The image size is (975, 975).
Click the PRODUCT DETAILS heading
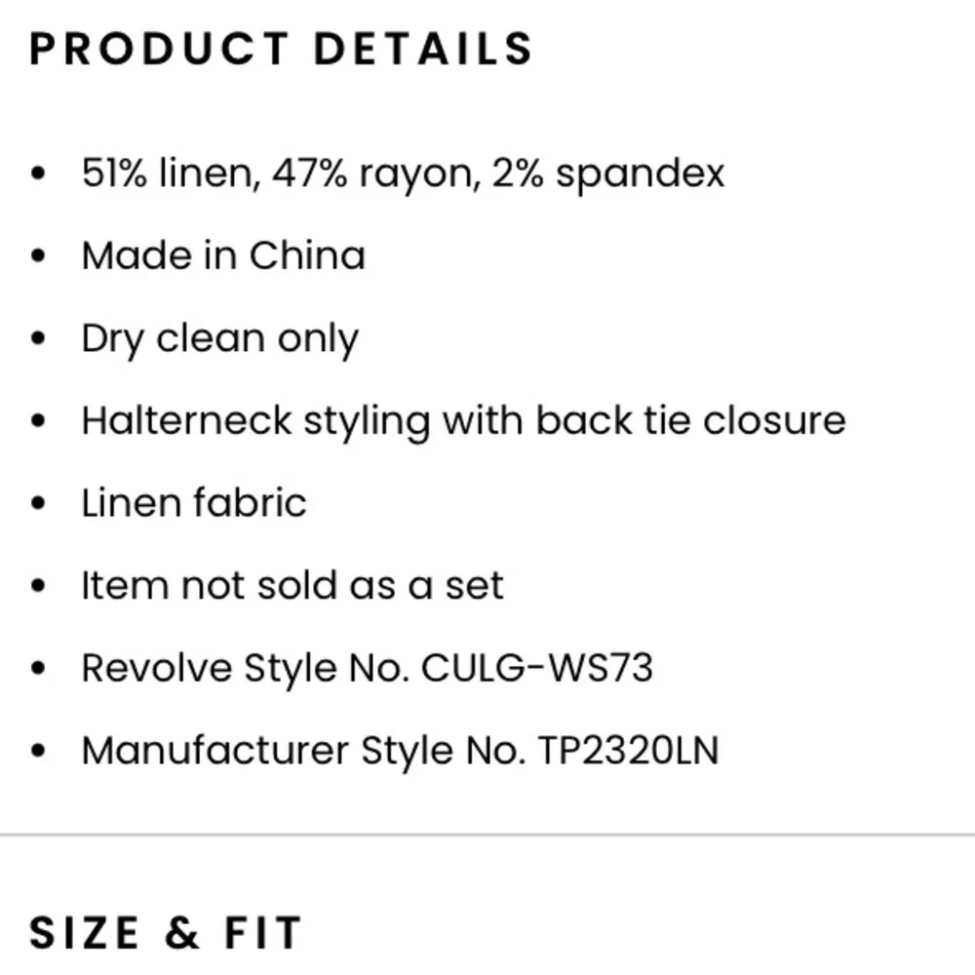pos(281,49)
